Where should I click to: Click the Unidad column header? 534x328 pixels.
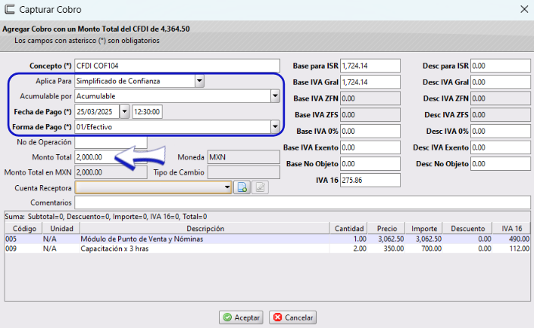click(x=61, y=228)
